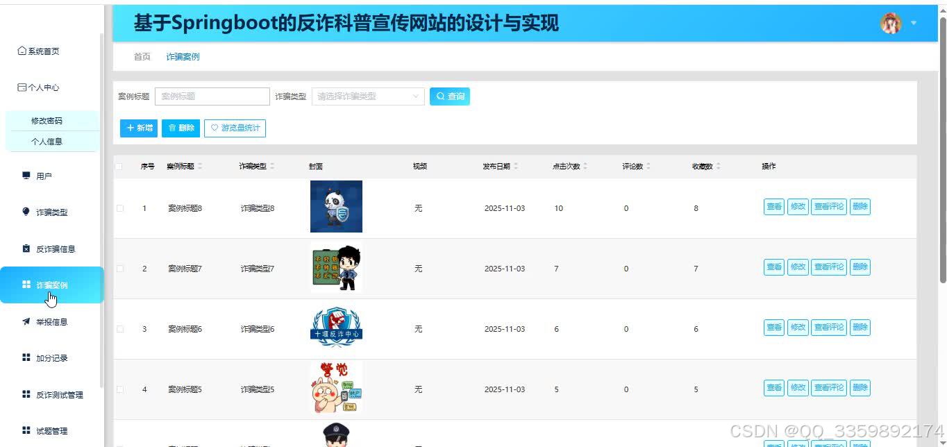The width and height of the screenshot is (947, 447).
Task: Click the grid icon beside 反诈测试管理
Action: coord(26,394)
